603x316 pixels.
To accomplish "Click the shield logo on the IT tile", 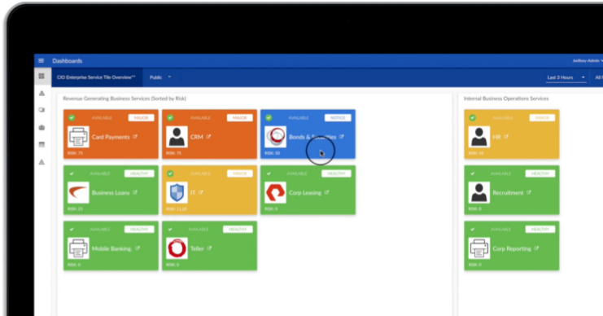I will [x=177, y=192].
